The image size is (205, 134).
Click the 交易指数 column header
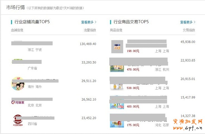[189, 30]
